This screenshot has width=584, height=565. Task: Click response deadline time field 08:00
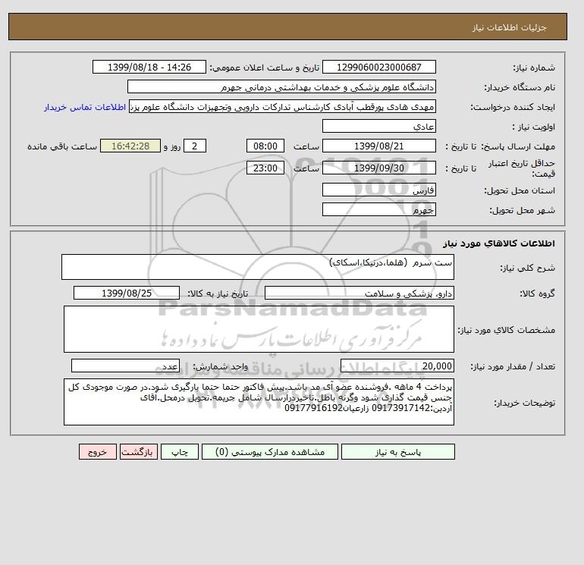tap(265, 146)
